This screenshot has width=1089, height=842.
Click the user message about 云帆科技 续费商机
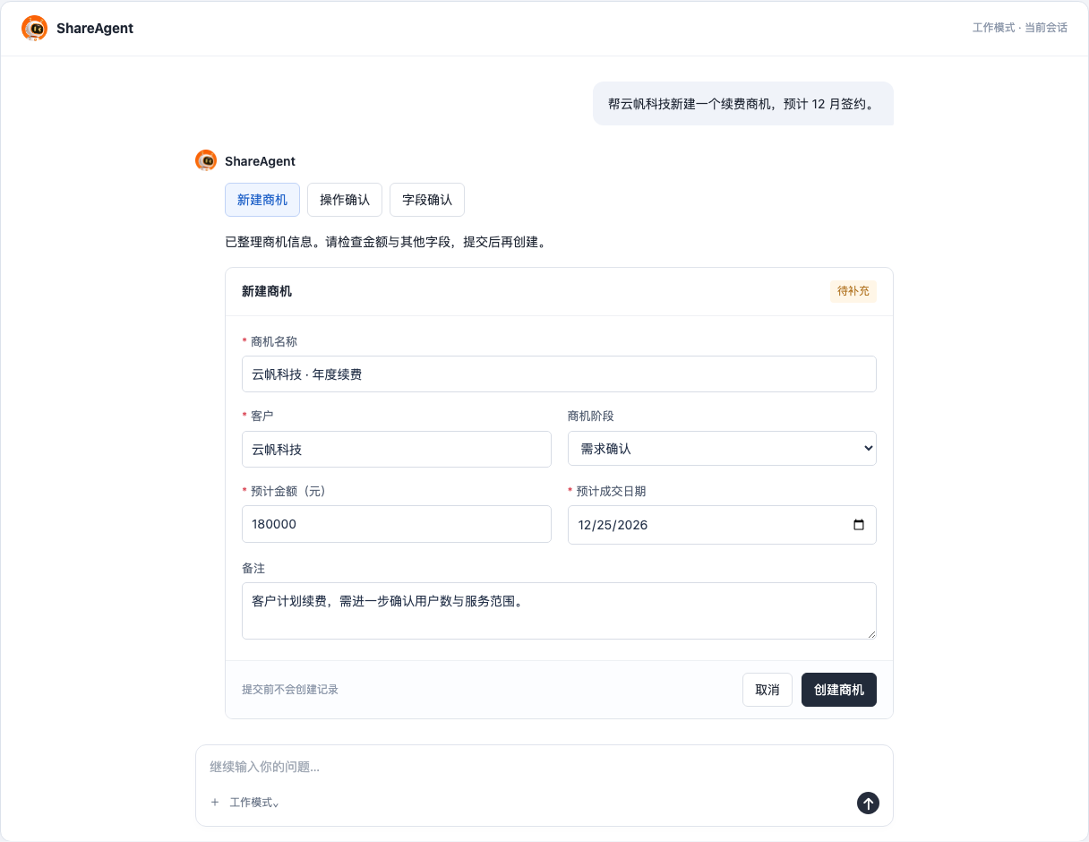coord(743,104)
